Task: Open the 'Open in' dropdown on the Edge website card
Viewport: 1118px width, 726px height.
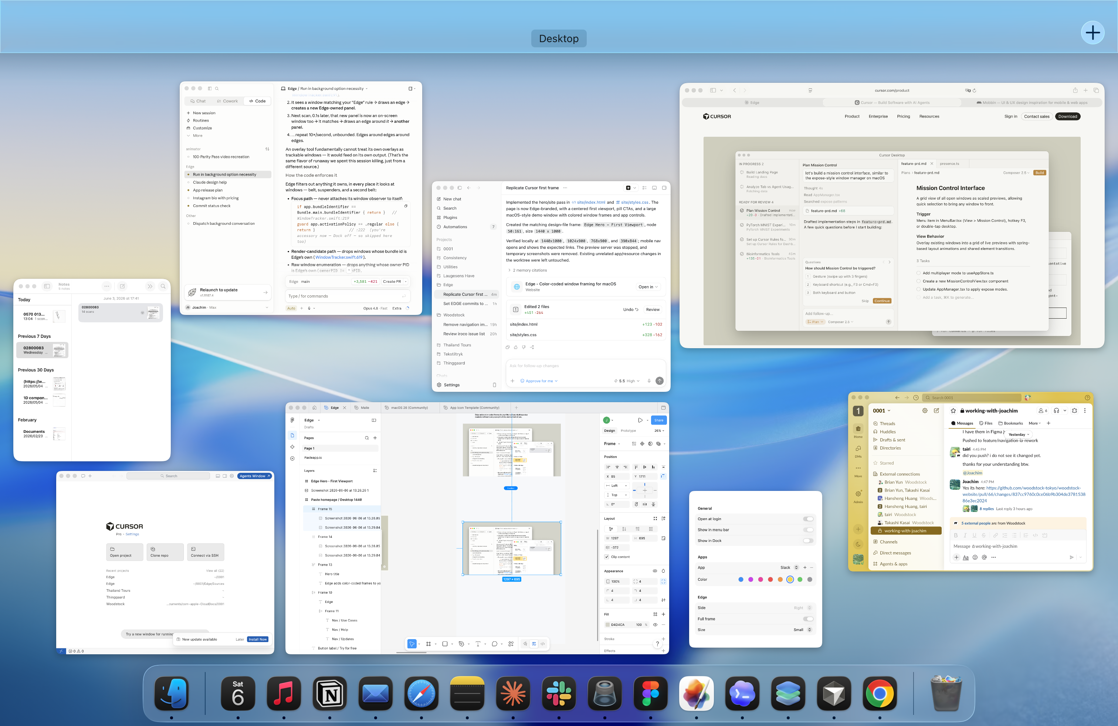Action: [x=649, y=287]
